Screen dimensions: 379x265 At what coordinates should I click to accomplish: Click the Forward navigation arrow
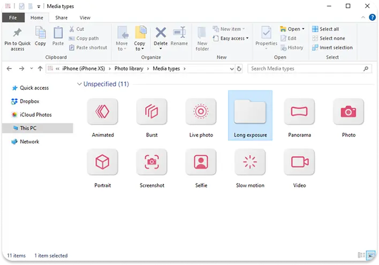21,69
